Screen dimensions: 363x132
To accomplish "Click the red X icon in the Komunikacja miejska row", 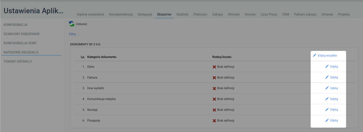I will (x=214, y=99).
